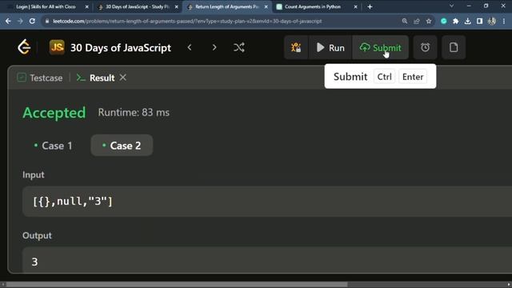Bookmark this page with star icon
Viewport: 512px width, 288px height.
[x=429, y=21]
